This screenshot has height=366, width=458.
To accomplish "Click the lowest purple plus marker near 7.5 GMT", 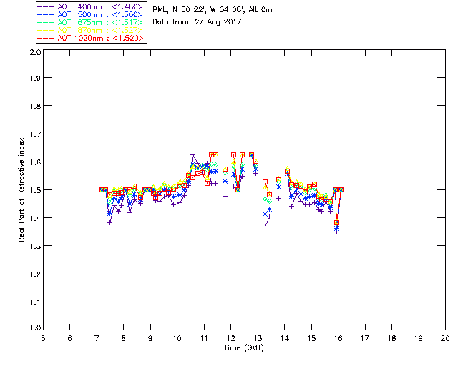I will point(109,223).
